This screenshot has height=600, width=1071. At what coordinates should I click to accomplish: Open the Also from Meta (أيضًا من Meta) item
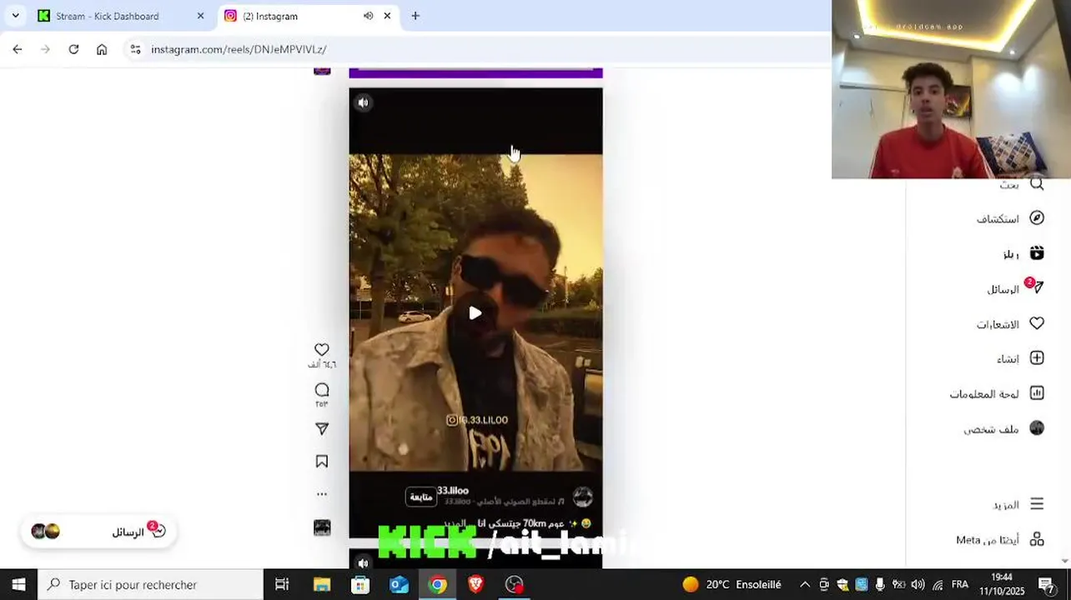[x=999, y=540]
